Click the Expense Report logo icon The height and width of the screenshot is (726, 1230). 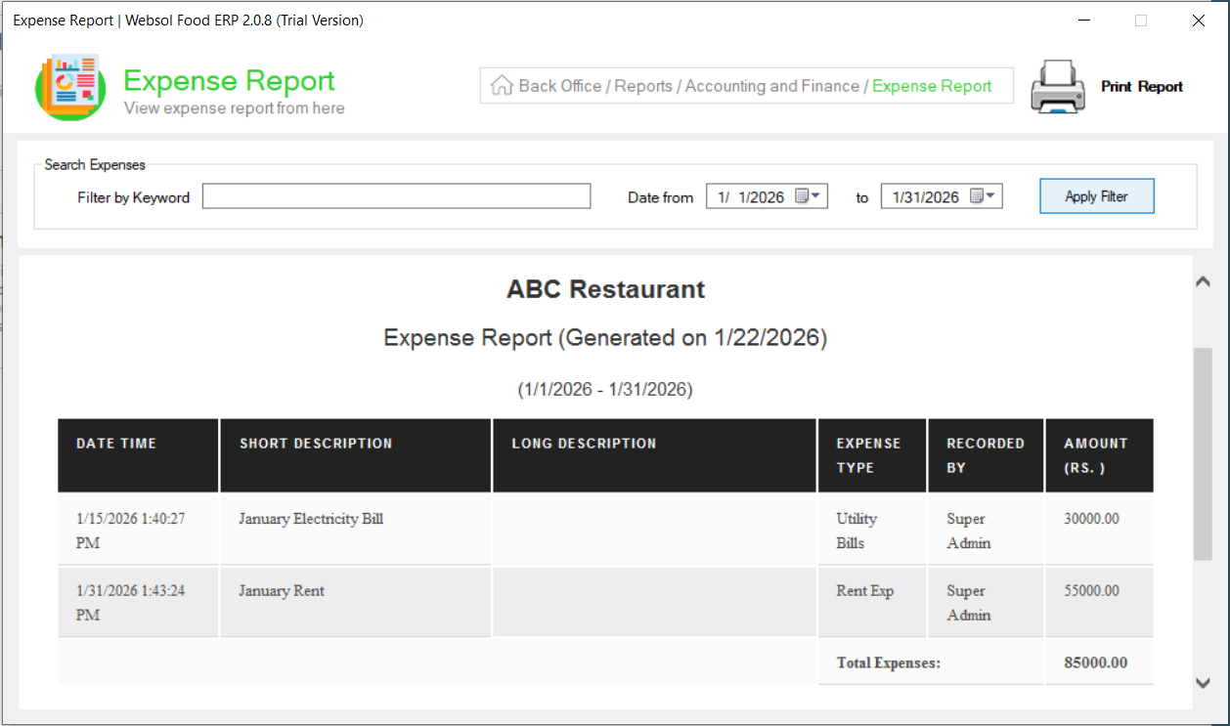pyautogui.click(x=69, y=87)
